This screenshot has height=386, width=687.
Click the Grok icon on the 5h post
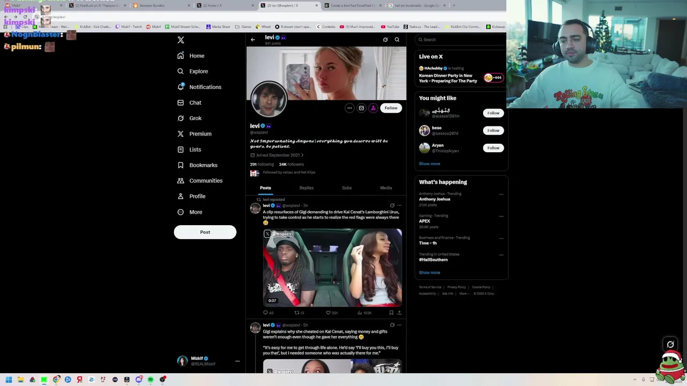tap(392, 325)
